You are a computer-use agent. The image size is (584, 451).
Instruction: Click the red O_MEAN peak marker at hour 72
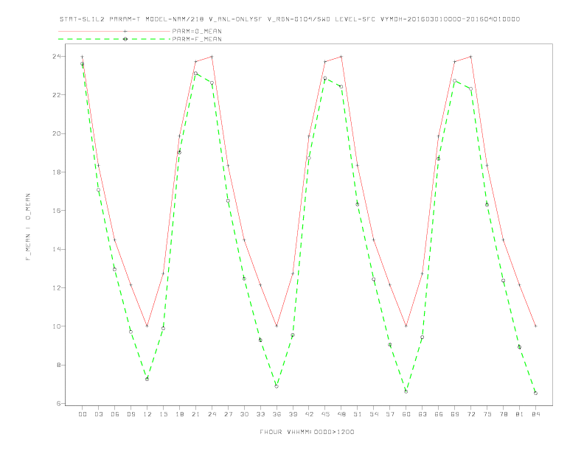coord(470,57)
